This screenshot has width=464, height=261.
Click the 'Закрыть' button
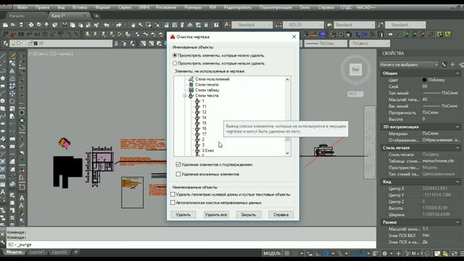[x=248, y=215]
